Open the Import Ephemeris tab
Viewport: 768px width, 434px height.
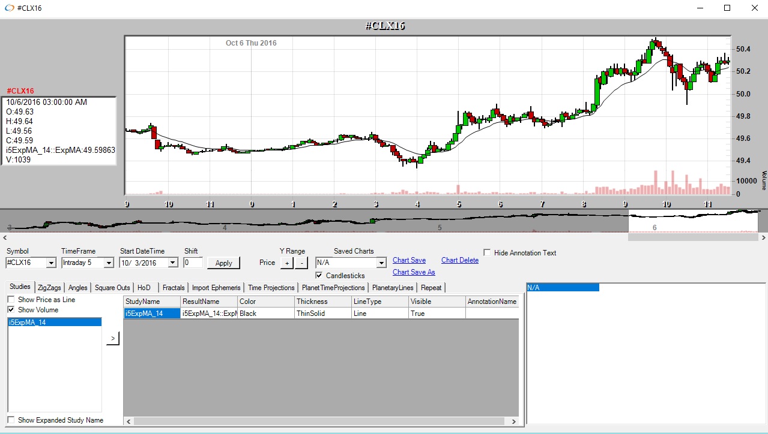point(216,288)
